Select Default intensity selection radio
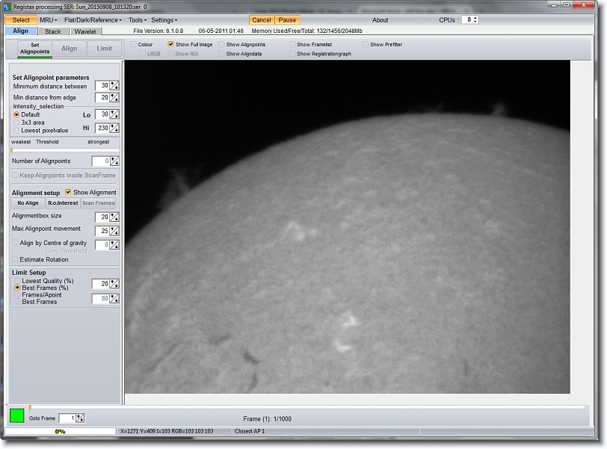 16,114
